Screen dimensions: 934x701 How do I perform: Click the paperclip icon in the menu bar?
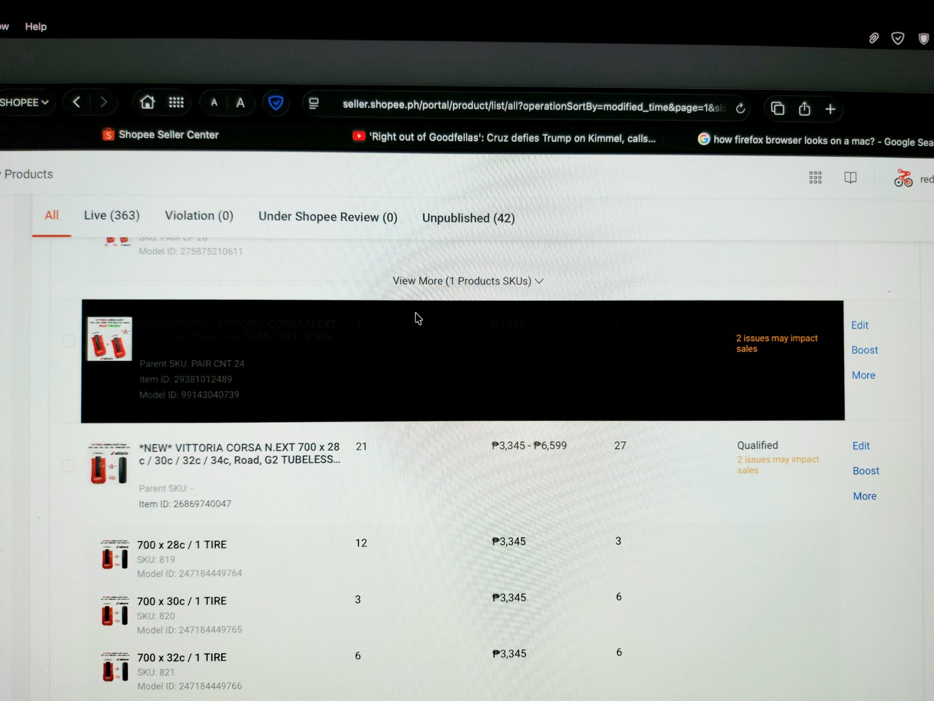pos(873,39)
